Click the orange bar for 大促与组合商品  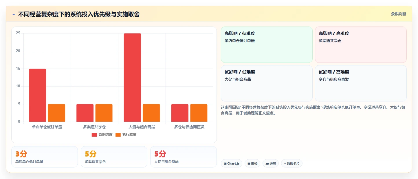tap(151, 113)
